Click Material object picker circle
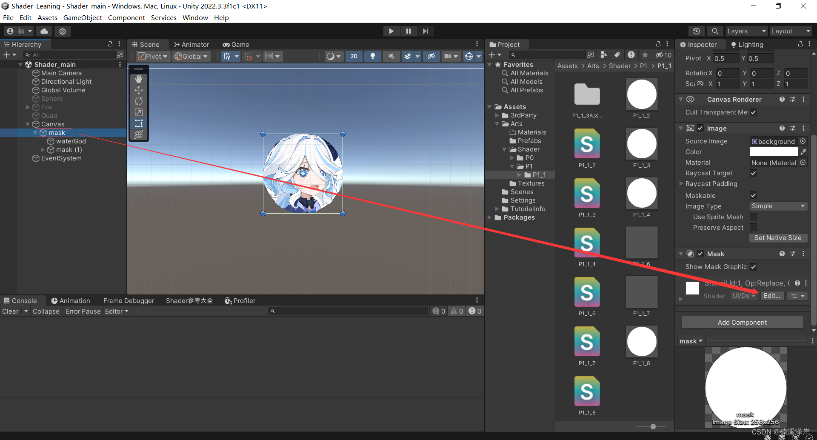817x440 pixels. (x=803, y=163)
